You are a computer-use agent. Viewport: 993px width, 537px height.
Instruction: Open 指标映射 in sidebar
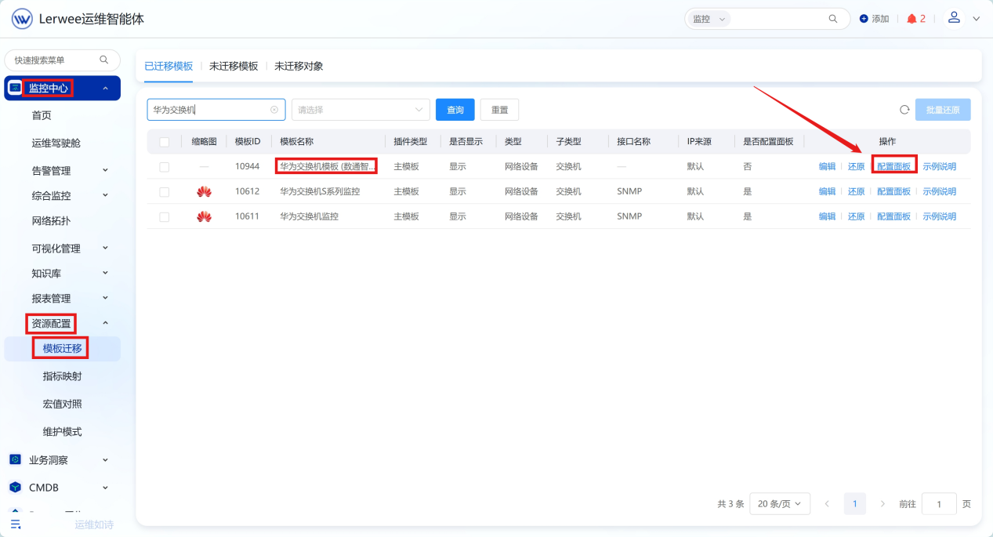62,376
